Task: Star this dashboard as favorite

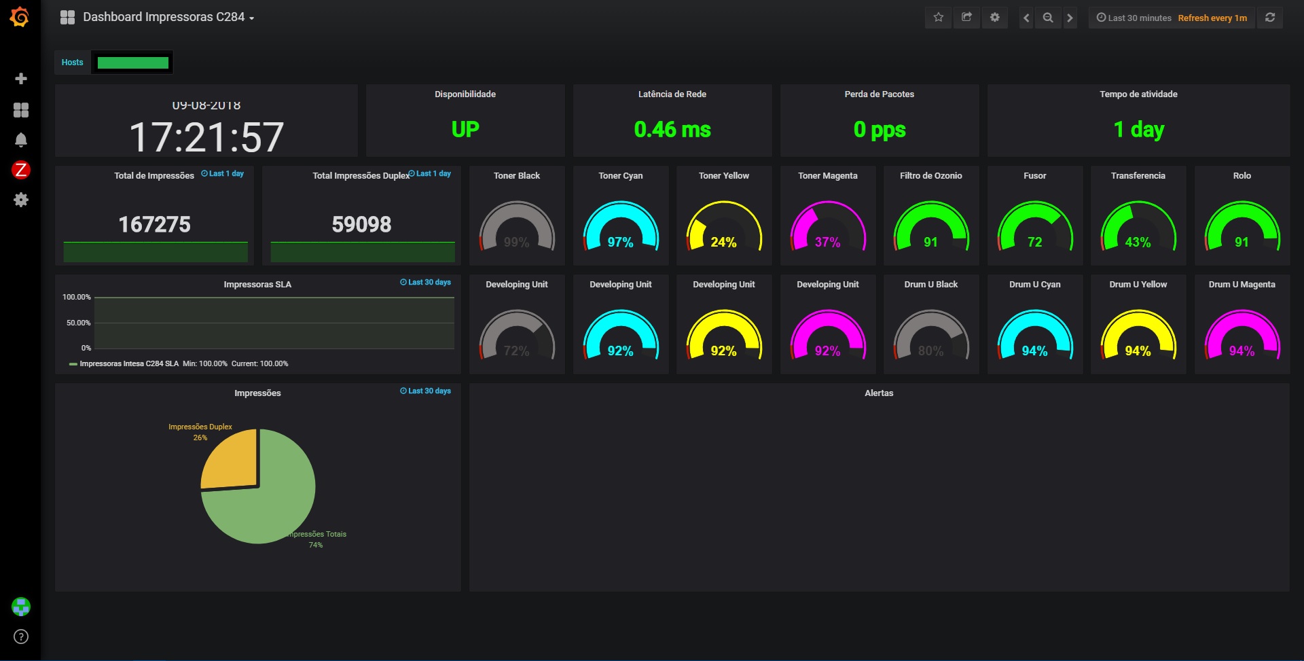Action: pyautogui.click(x=939, y=18)
